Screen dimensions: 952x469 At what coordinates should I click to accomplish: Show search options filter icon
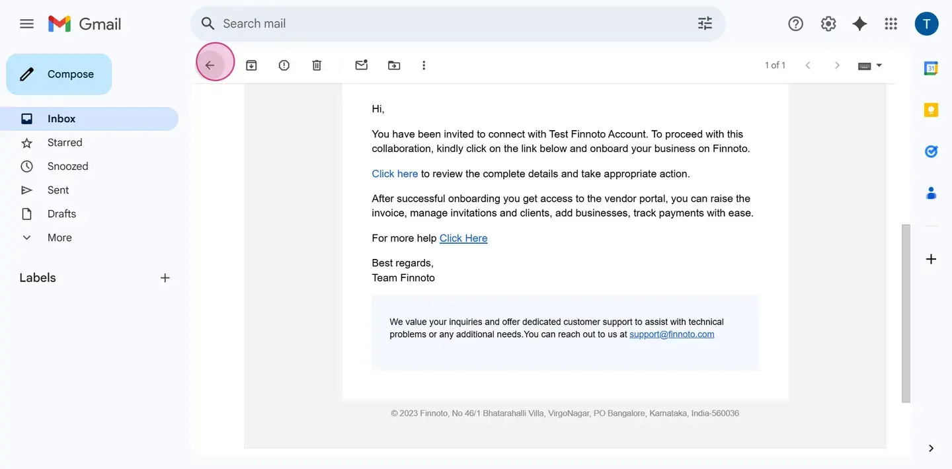pyautogui.click(x=705, y=24)
